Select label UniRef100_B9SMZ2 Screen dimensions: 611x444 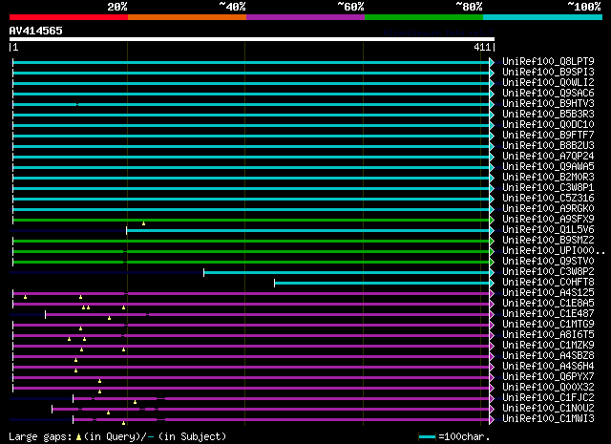(x=548, y=241)
